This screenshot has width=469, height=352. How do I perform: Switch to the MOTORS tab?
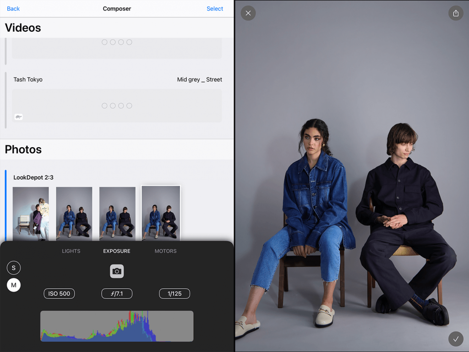165,251
